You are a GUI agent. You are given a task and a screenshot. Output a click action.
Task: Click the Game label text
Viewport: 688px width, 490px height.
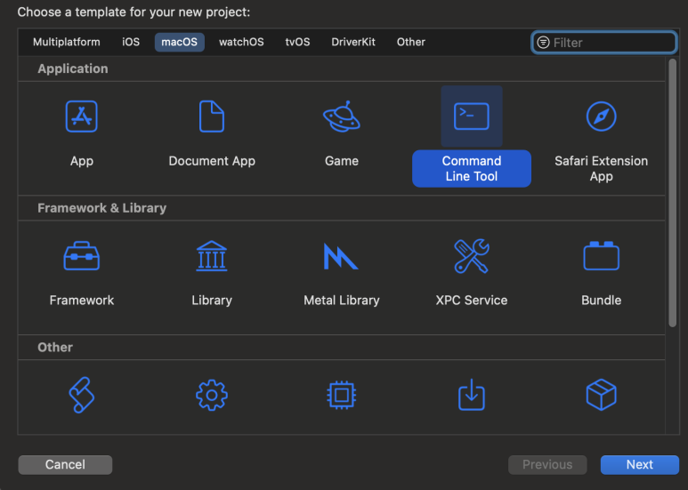tap(342, 161)
